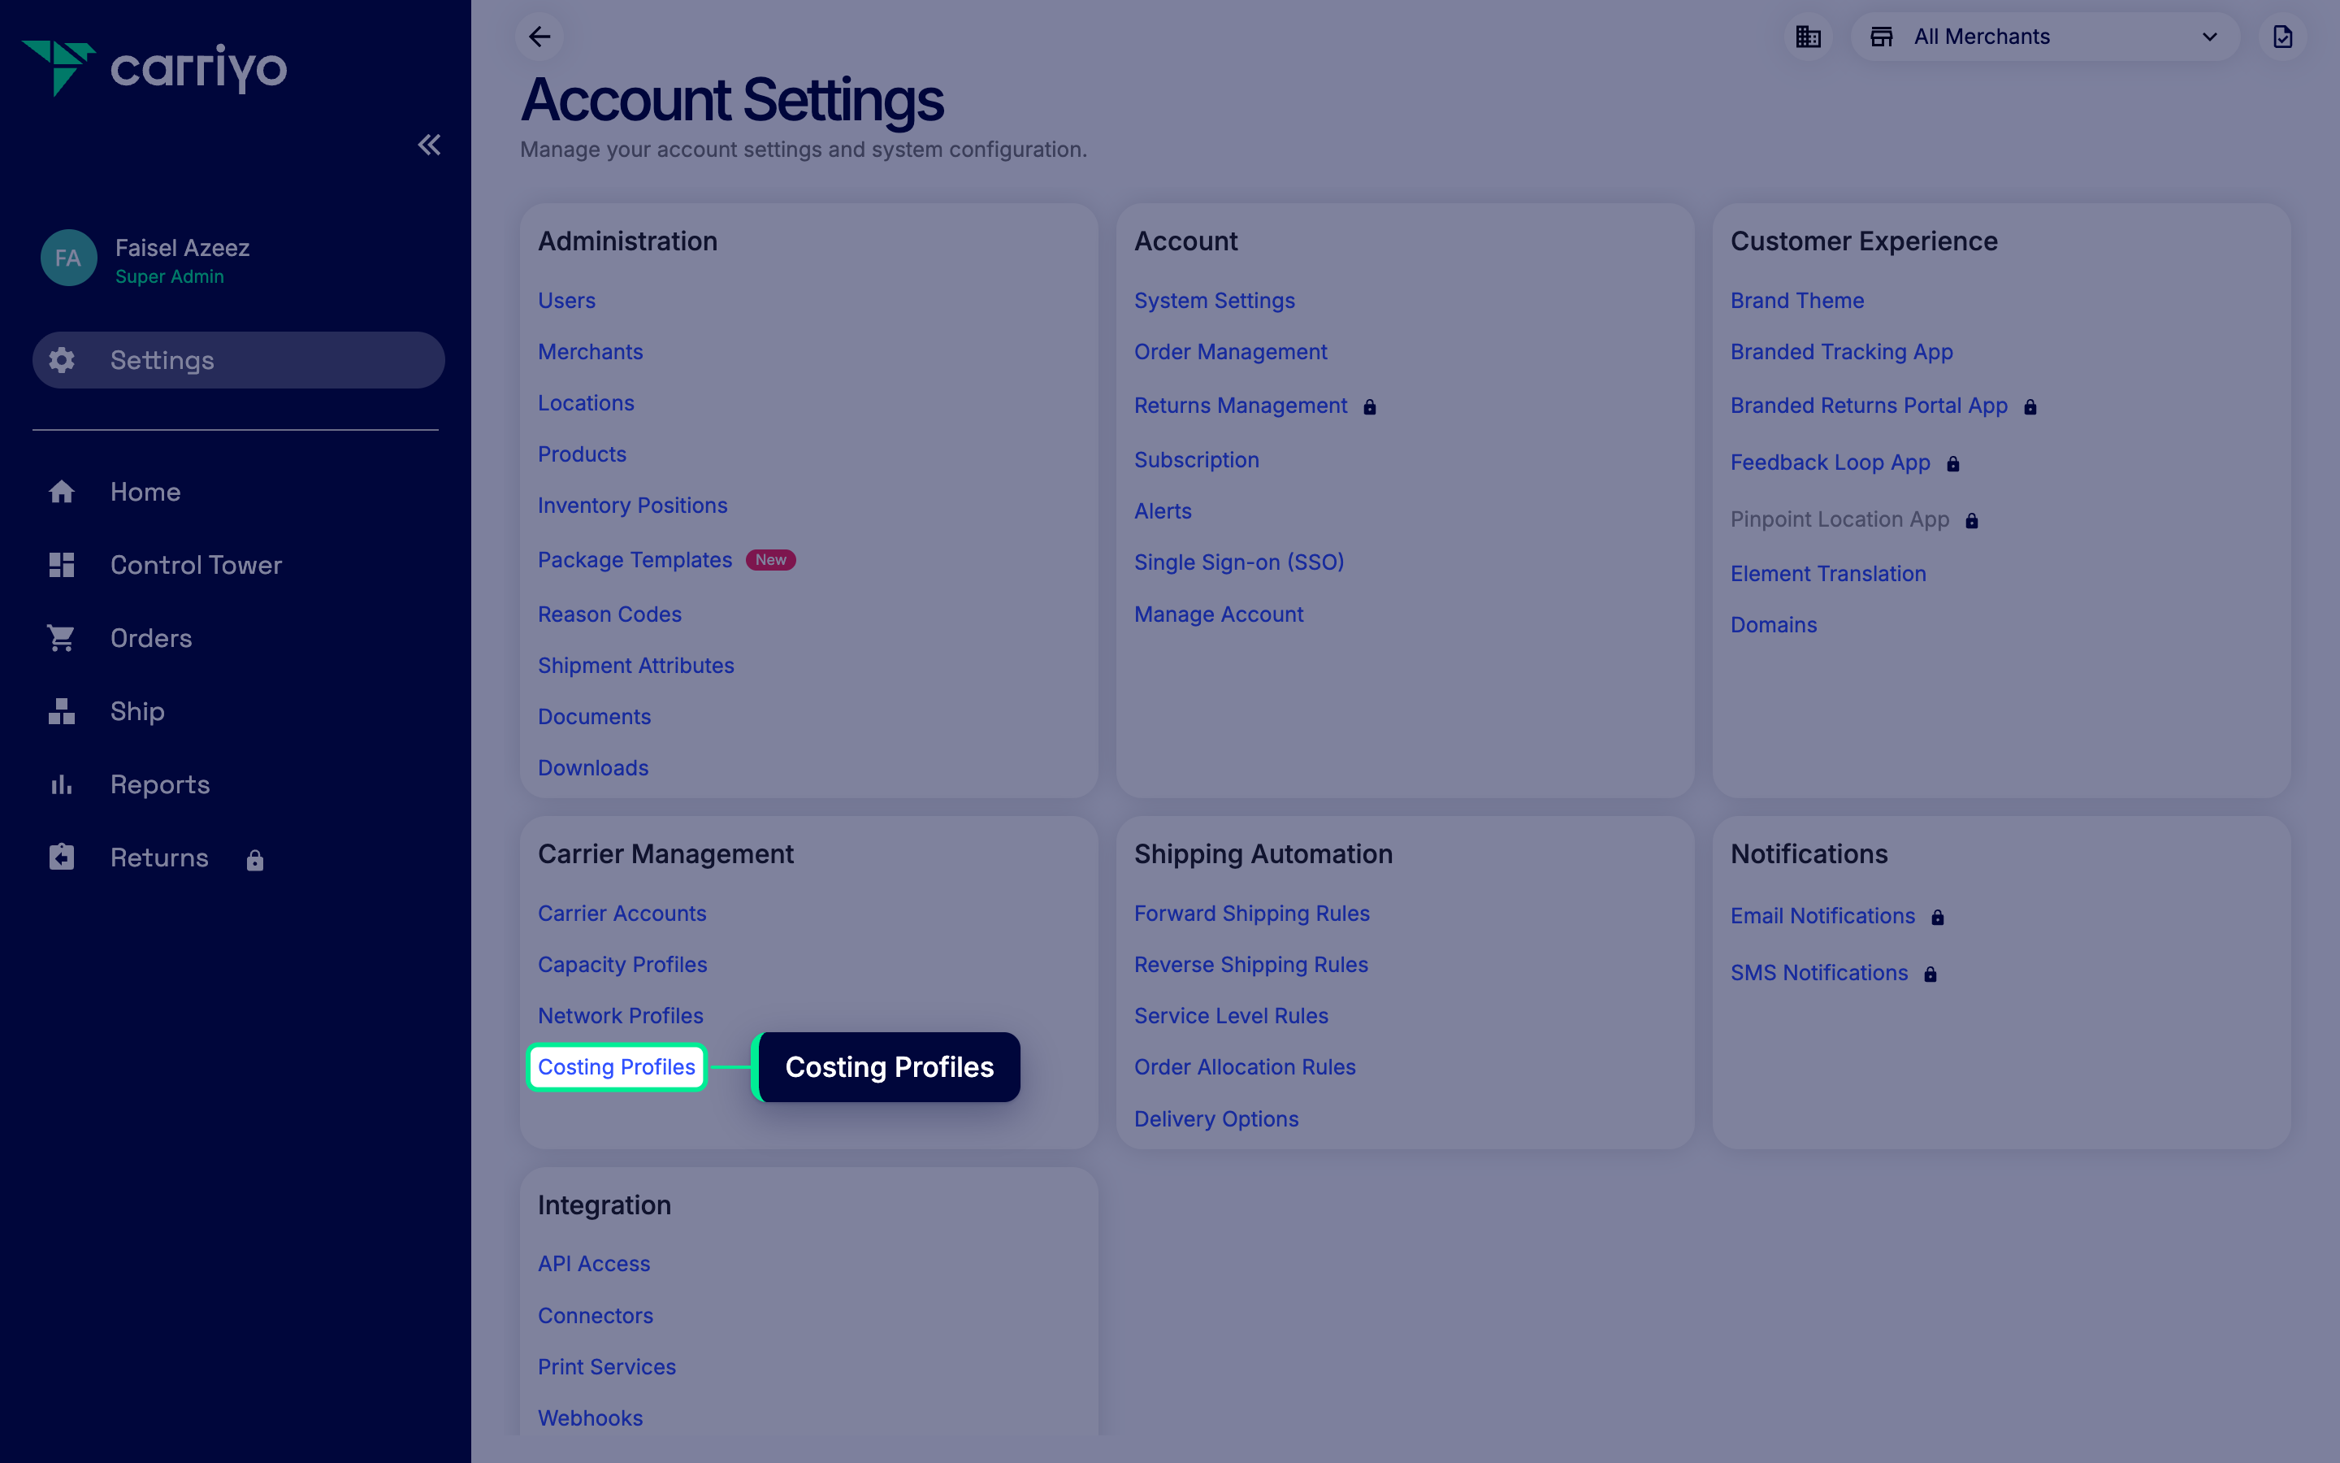
Task: Click the Reports bar chart icon
Action: pyautogui.click(x=62, y=784)
